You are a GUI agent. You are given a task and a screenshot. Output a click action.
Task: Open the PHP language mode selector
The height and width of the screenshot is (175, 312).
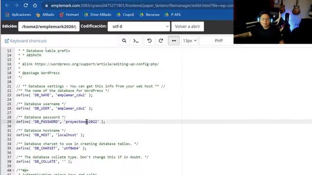(219, 41)
